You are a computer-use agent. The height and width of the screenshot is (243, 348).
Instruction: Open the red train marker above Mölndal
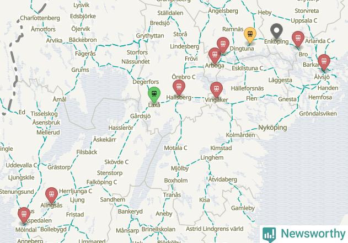pos(24,215)
